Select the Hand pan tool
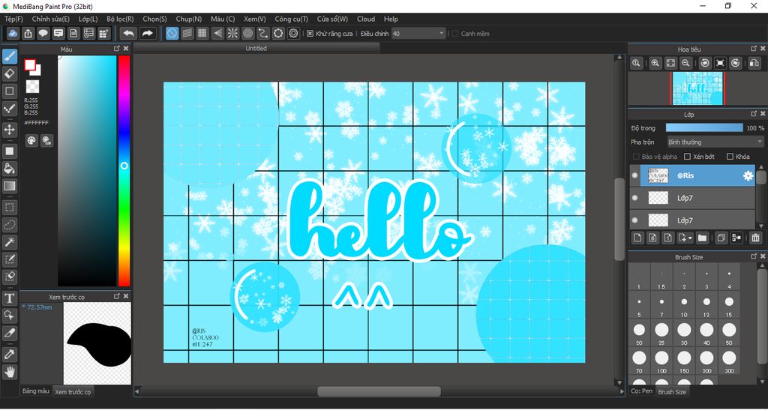768x410 pixels. tap(9, 372)
